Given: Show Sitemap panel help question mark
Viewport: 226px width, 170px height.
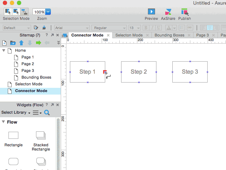Looking at the screenshot, I should pyautogui.click(x=47, y=35).
